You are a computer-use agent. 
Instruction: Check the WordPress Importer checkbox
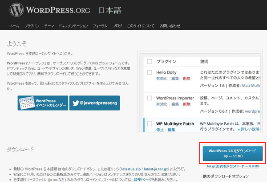(x=150, y=98)
